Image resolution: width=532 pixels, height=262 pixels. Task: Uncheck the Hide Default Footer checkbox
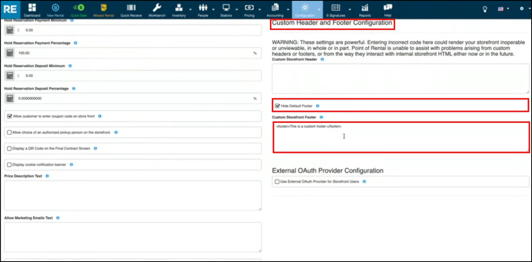tap(277, 106)
